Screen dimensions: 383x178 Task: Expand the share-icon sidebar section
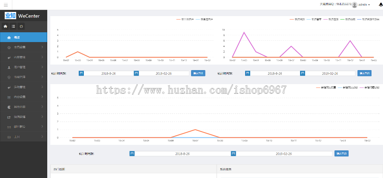coord(23,117)
